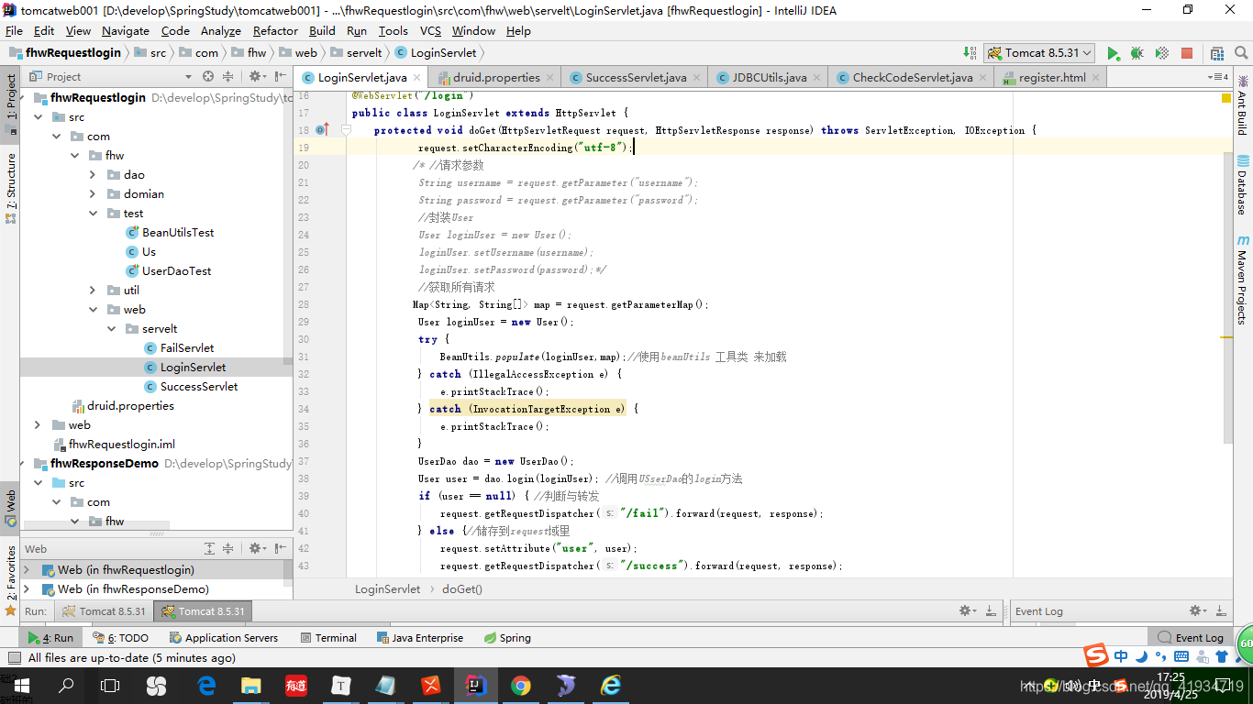
Task: Expand all icon in Web panel header
Action: (209, 549)
